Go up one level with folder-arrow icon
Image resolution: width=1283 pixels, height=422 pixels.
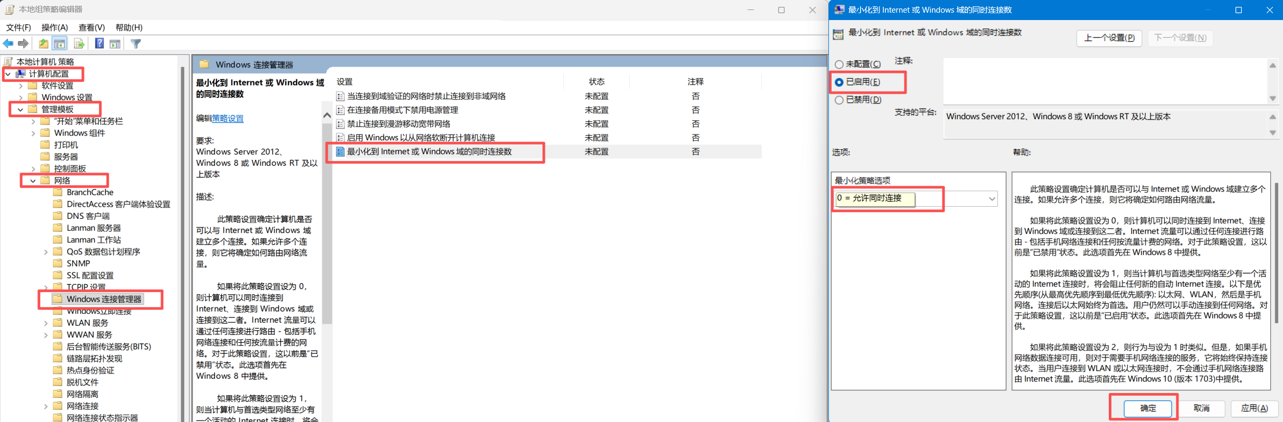point(44,44)
